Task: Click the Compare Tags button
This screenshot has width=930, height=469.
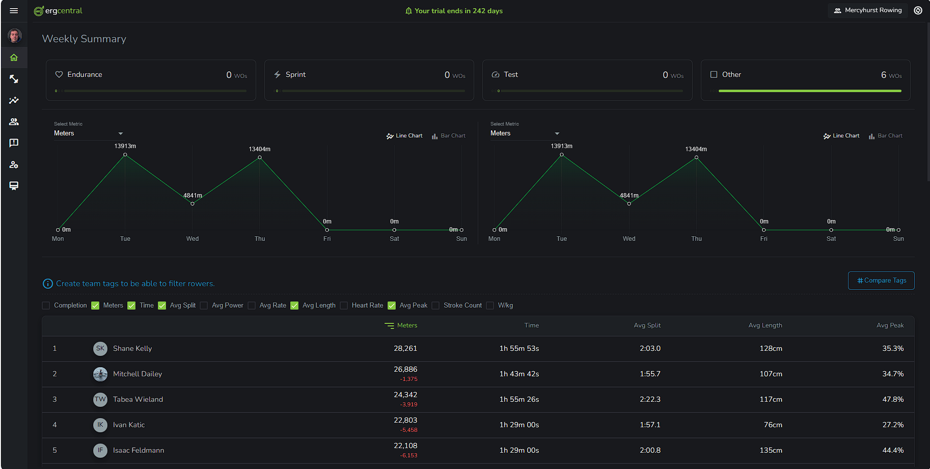Action: coord(881,281)
